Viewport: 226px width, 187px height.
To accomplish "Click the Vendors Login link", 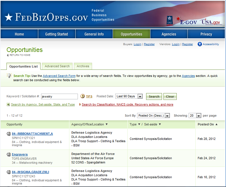I will (x=176, y=44).
